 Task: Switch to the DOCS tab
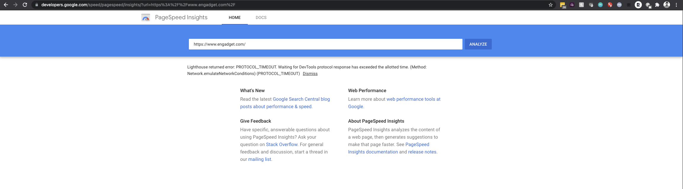pos(261,17)
